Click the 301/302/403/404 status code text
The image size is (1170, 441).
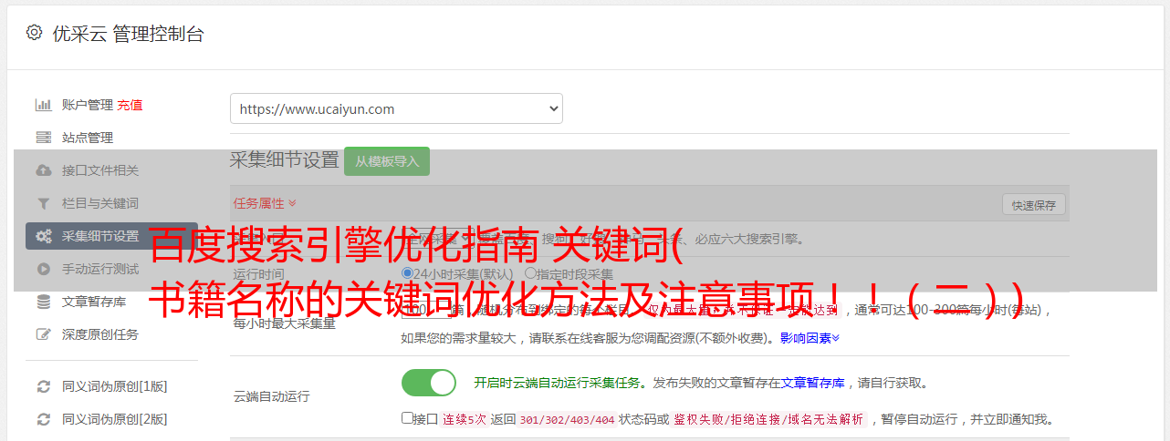(x=567, y=419)
